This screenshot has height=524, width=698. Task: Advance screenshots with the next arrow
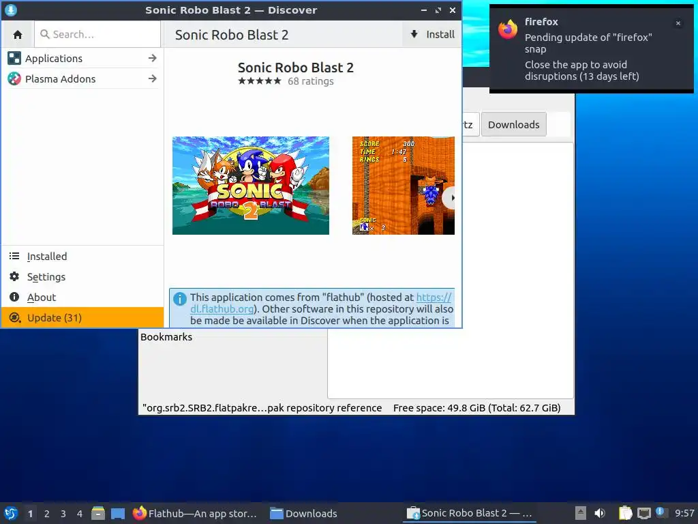(451, 198)
